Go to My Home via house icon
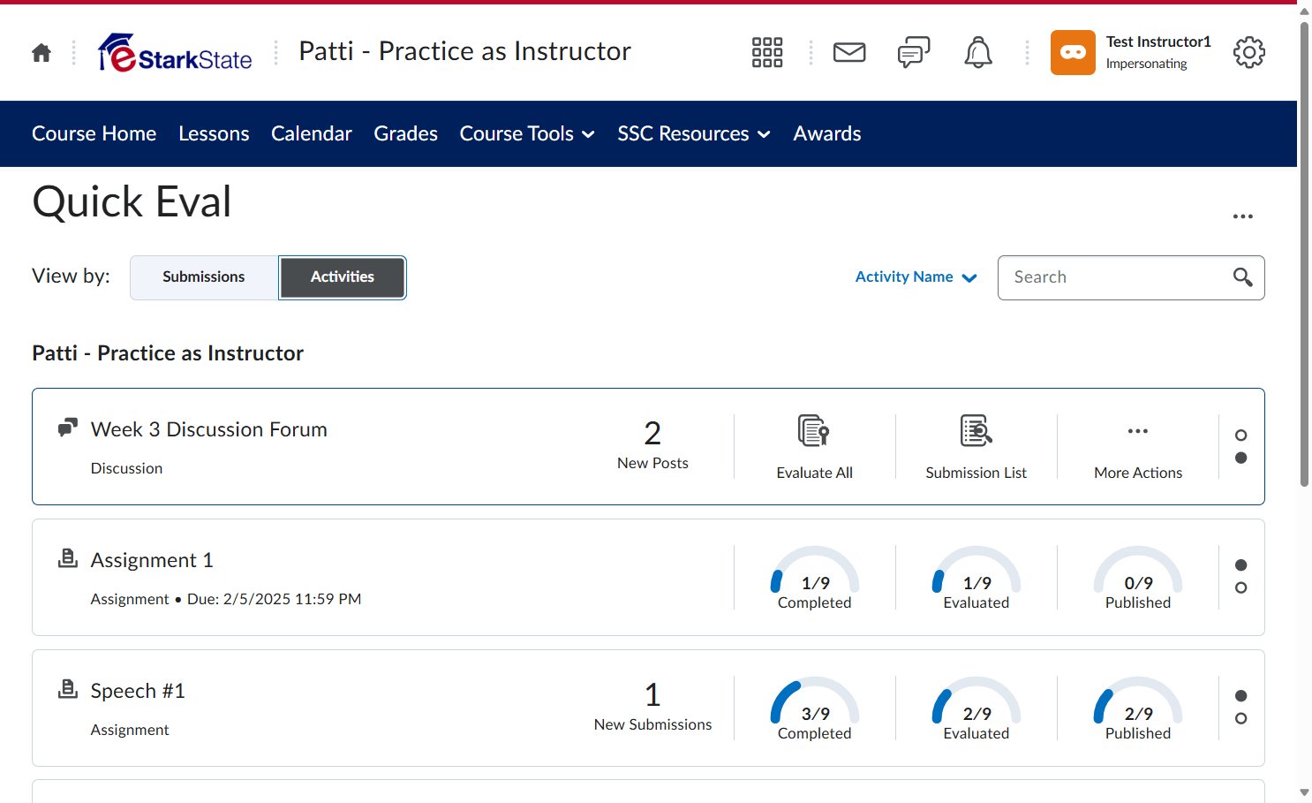The height and width of the screenshot is (803, 1312). coord(41,53)
